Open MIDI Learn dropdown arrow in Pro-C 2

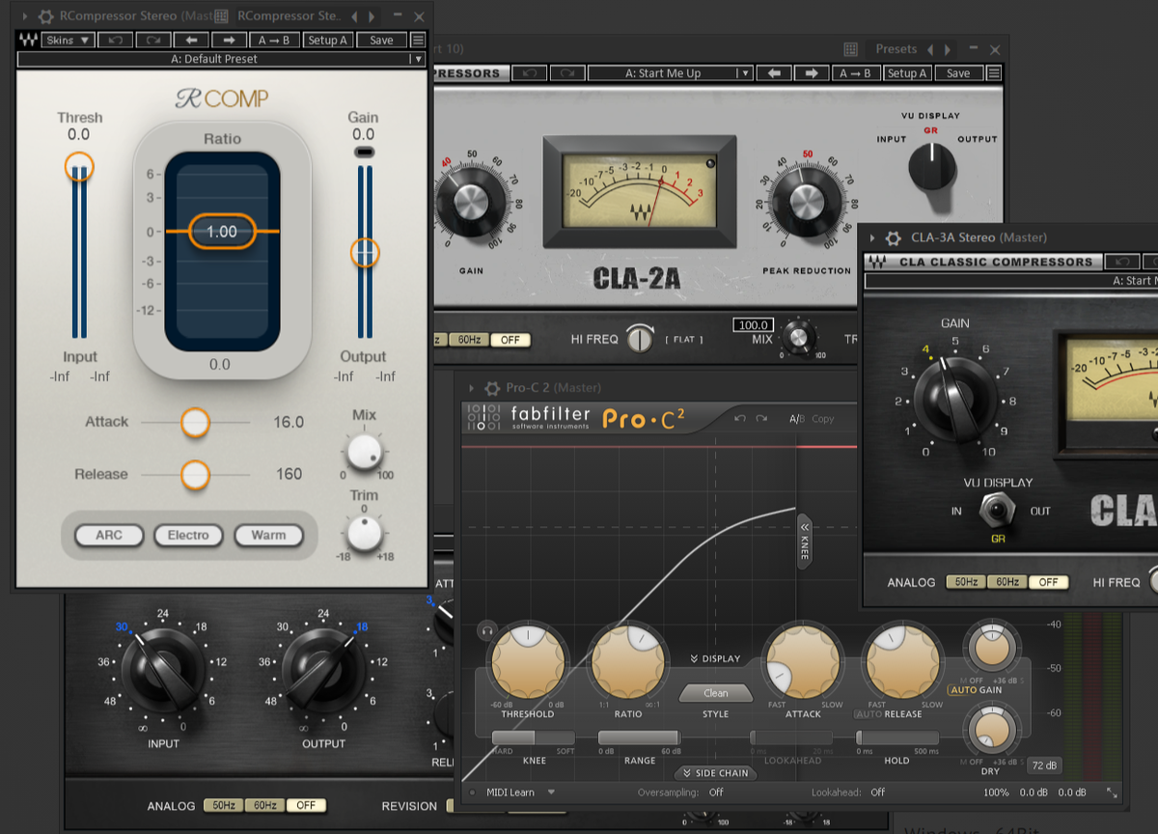pyautogui.click(x=551, y=792)
